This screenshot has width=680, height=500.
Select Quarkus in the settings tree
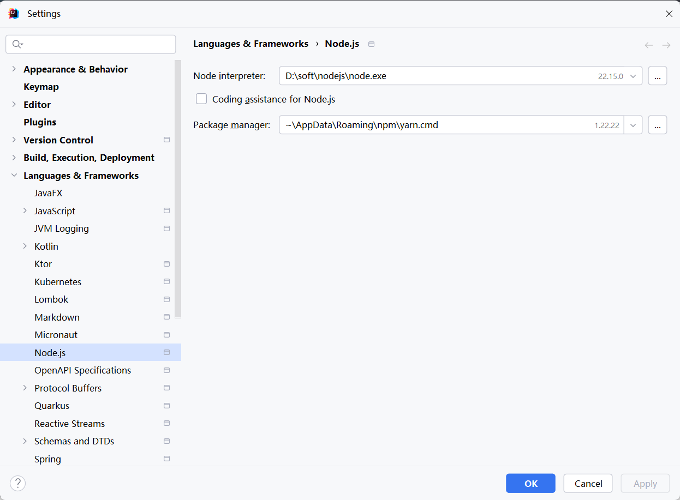[52, 406]
